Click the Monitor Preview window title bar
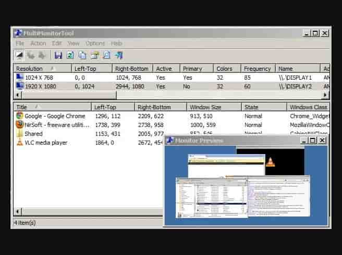 point(246,141)
